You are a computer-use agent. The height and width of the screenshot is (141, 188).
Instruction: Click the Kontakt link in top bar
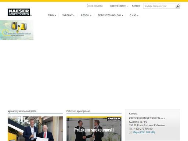[x=136, y=6]
